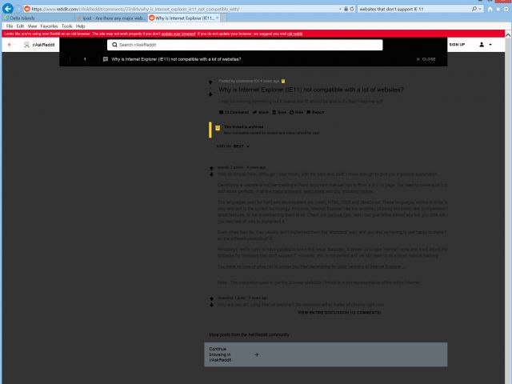Click the Search r/AskReddit input field
The height and width of the screenshot is (384, 512).
245,45
